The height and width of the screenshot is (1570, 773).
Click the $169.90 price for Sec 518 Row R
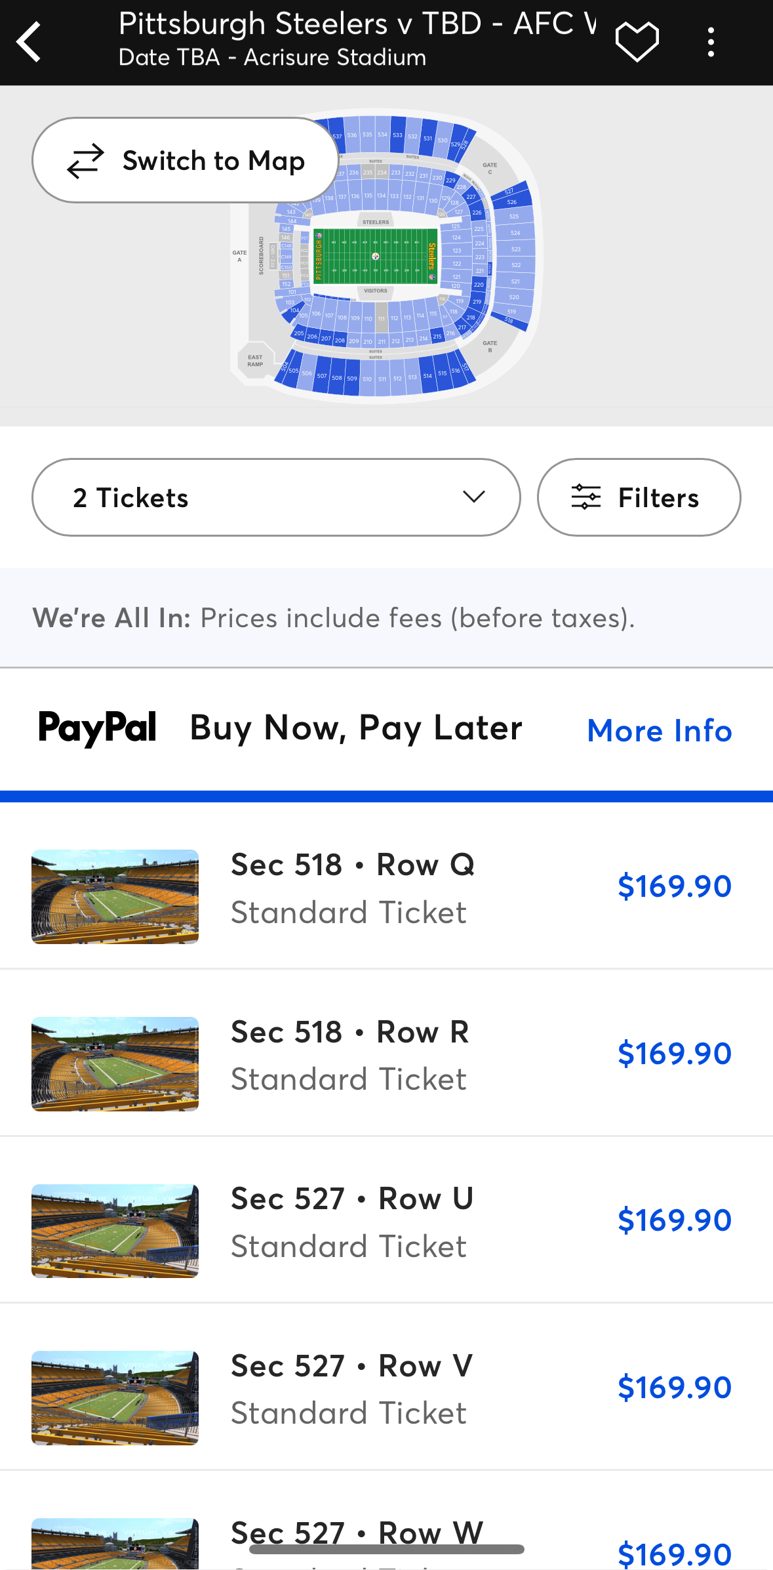point(674,1053)
